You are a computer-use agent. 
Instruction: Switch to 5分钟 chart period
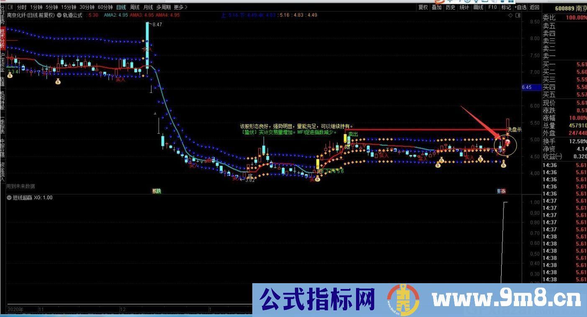tap(52, 7)
